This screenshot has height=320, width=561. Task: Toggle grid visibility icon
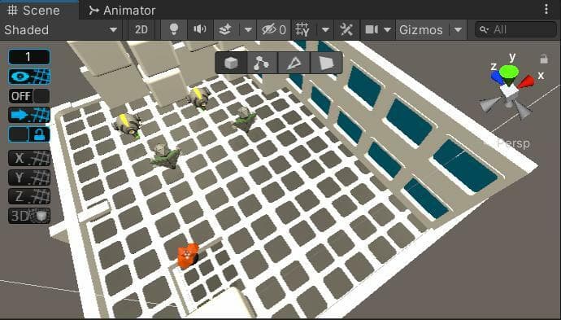click(x=303, y=30)
